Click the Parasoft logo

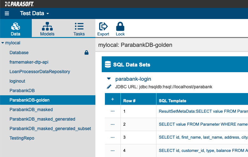tap(19, 4)
